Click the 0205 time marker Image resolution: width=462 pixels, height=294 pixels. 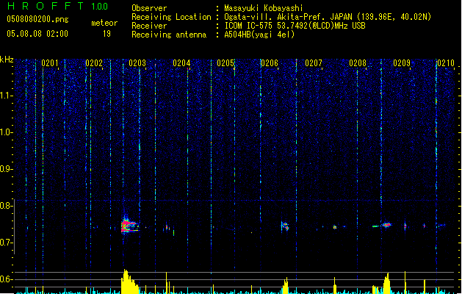(x=225, y=63)
